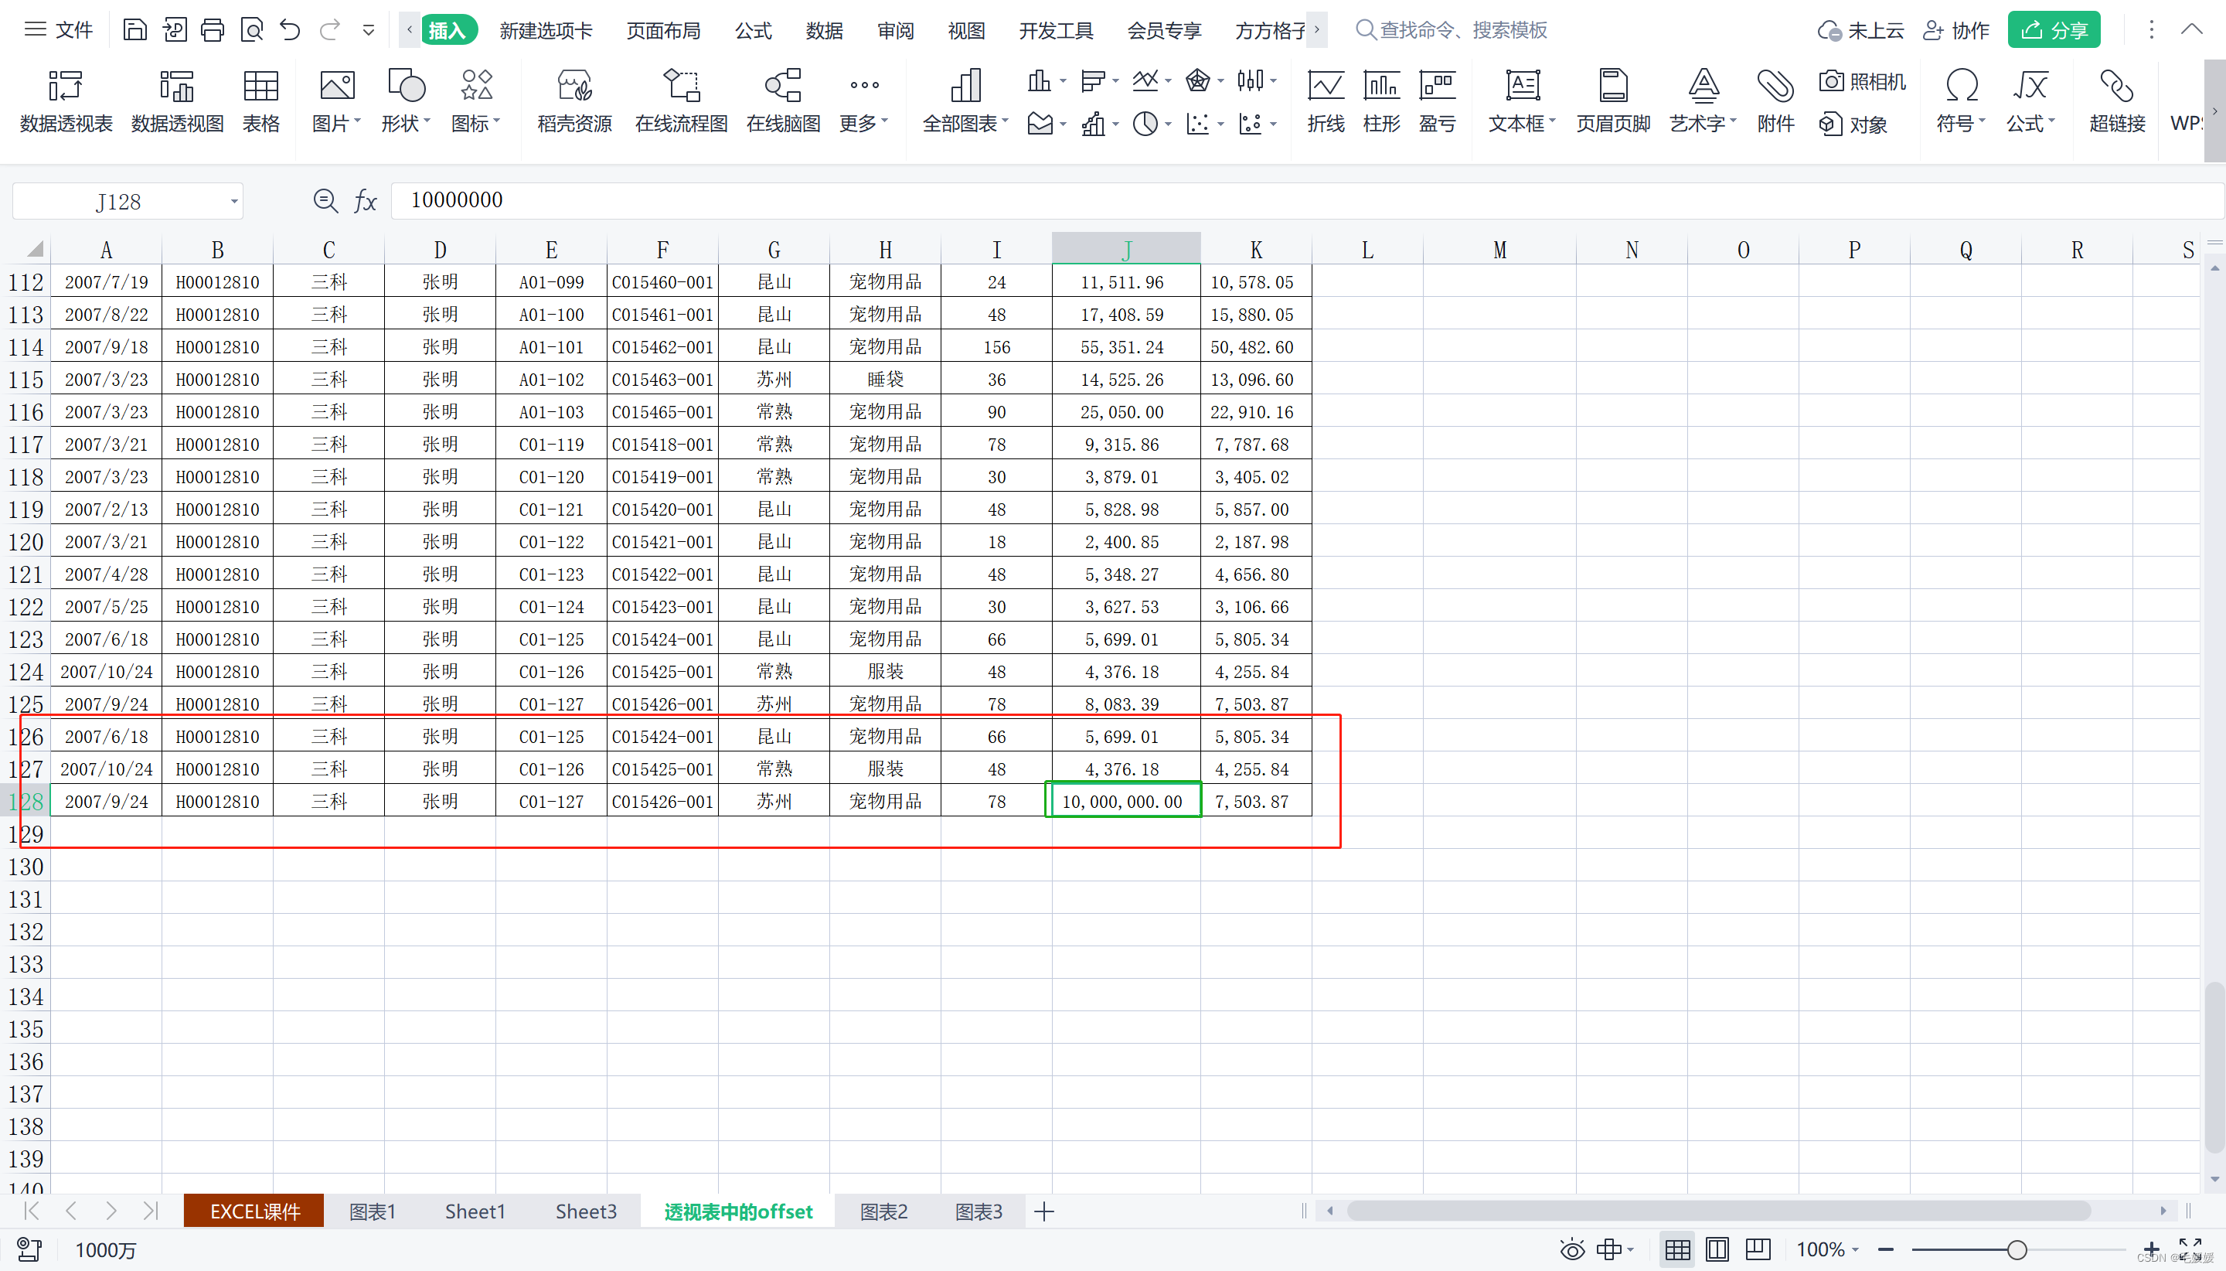The height and width of the screenshot is (1271, 2226).
Task: Insert a hyperlink (超链接)
Action: pos(2117,101)
